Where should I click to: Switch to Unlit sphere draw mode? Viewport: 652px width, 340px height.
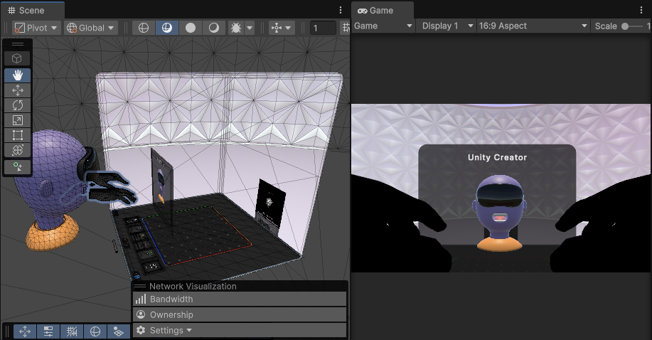point(191,28)
